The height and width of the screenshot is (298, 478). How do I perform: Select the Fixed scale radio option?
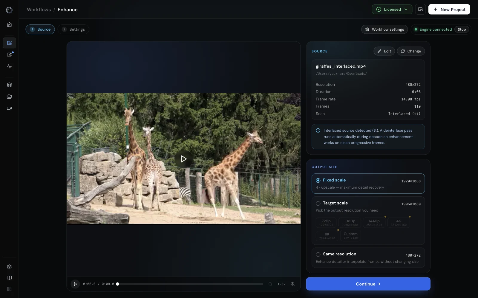click(368, 184)
